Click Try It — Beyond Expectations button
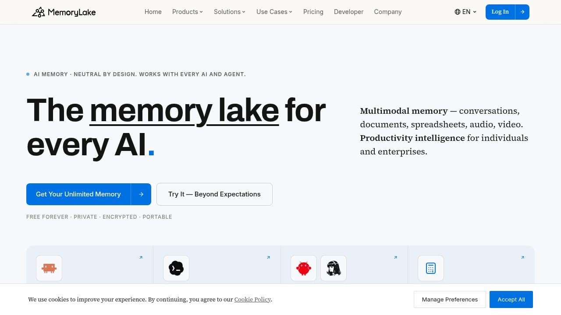 pos(214,194)
